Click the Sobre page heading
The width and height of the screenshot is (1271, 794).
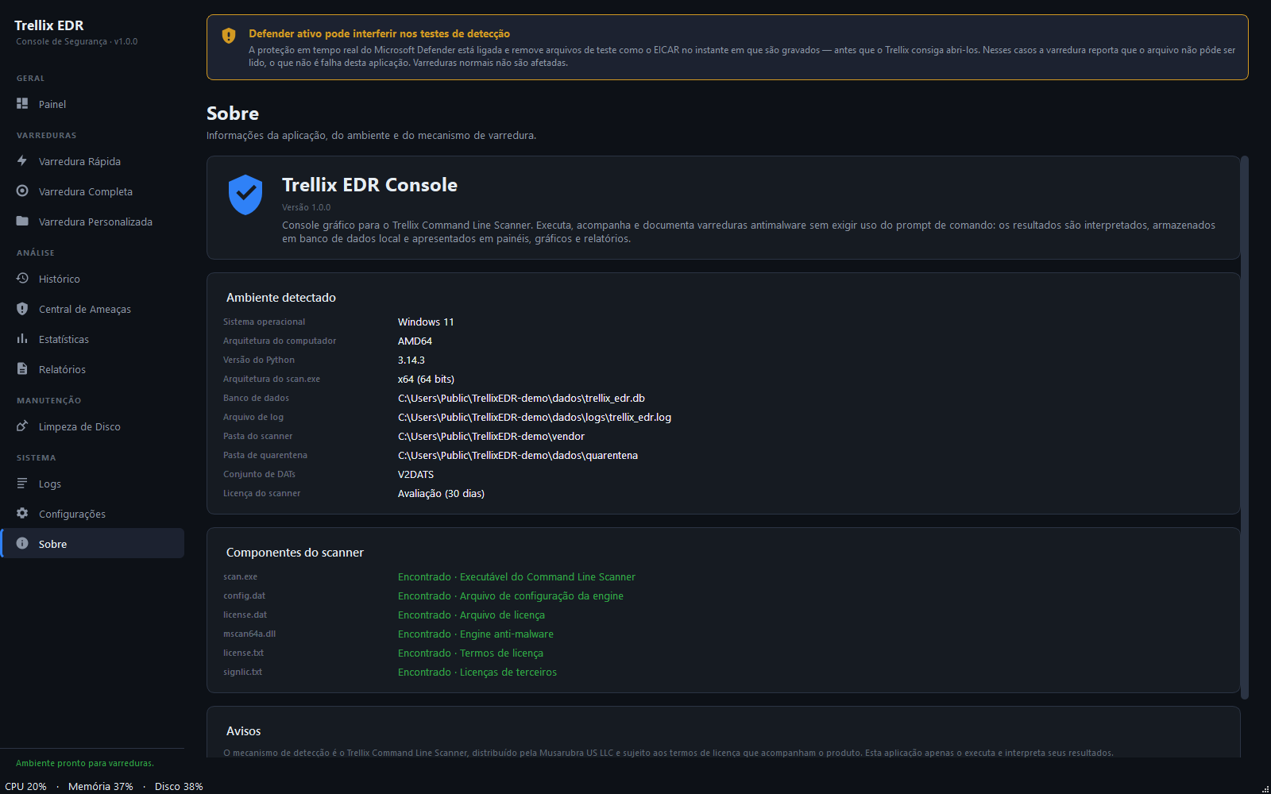pyautogui.click(x=233, y=114)
